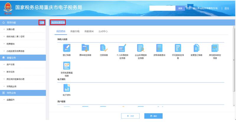
Task: Click the 财务制度备案信息 icon
Action: tap(67, 66)
